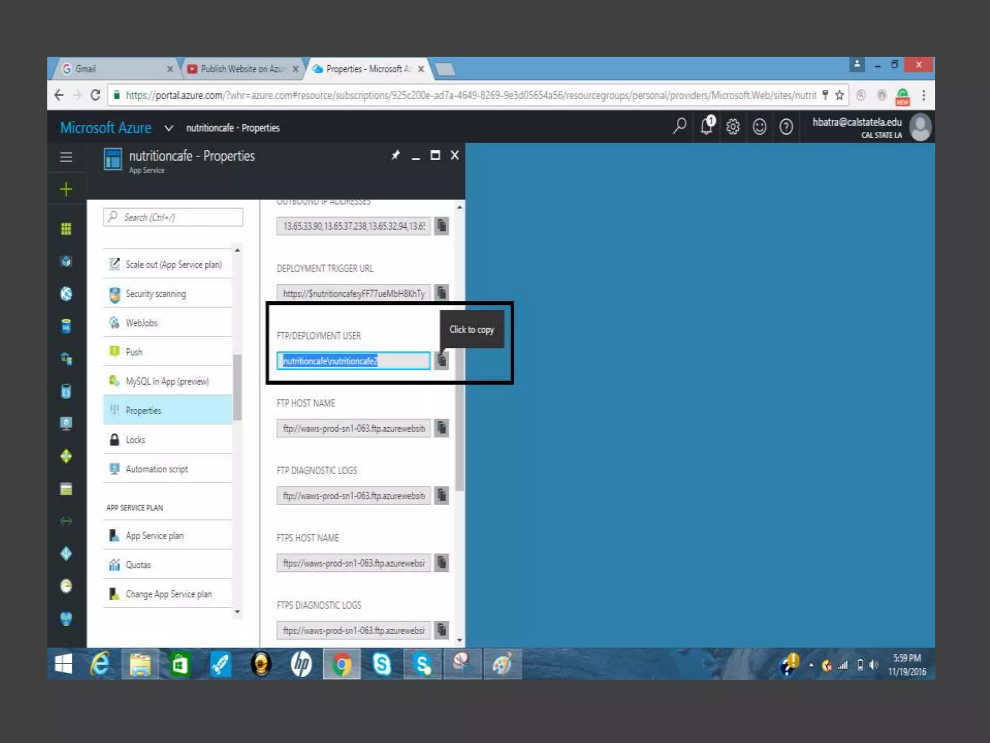Screen dimensions: 990x743
Task: Copy the outbound IP addresses
Action: tap(441, 226)
